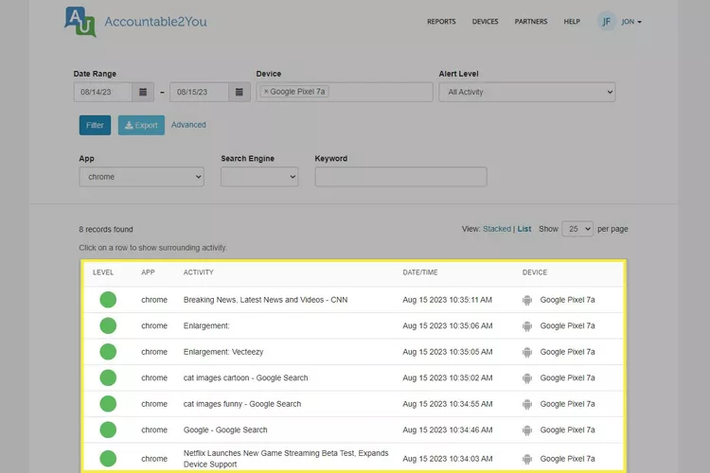The width and height of the screenshot is (710, 473).
Task: Click Android device icon in the 10:35:06 AM row
Action: (527, 325)
